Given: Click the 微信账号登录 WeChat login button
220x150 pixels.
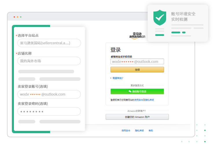Looking at the screenshot, I should click(137, 92).
